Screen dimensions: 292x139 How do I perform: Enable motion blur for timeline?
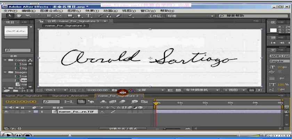pyautogui.click(x=122, y=101)
